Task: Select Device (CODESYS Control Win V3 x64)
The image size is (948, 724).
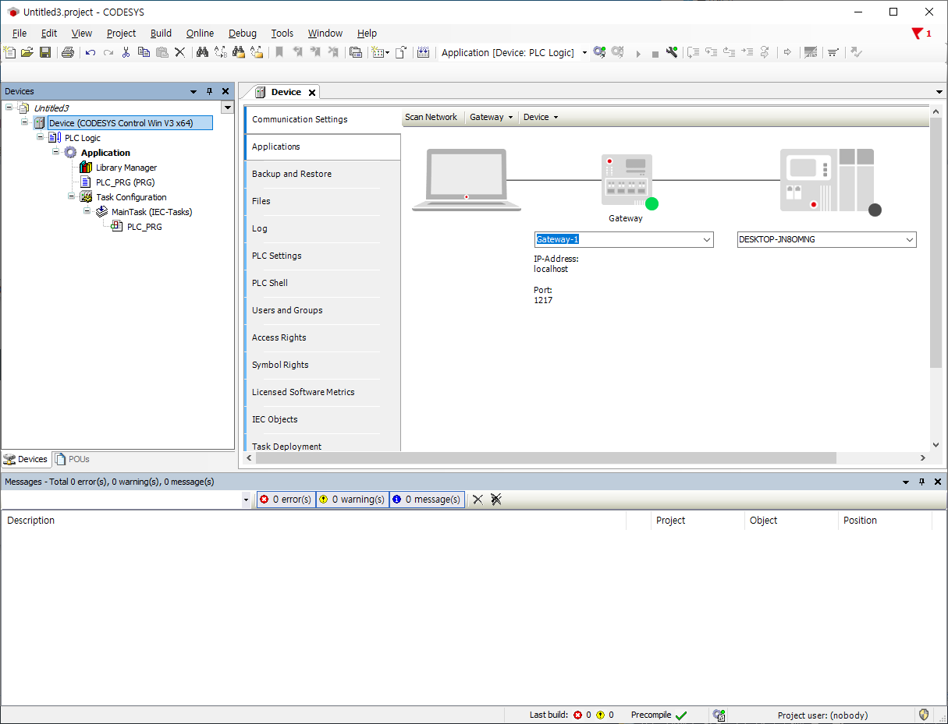Action: [130, 123]
